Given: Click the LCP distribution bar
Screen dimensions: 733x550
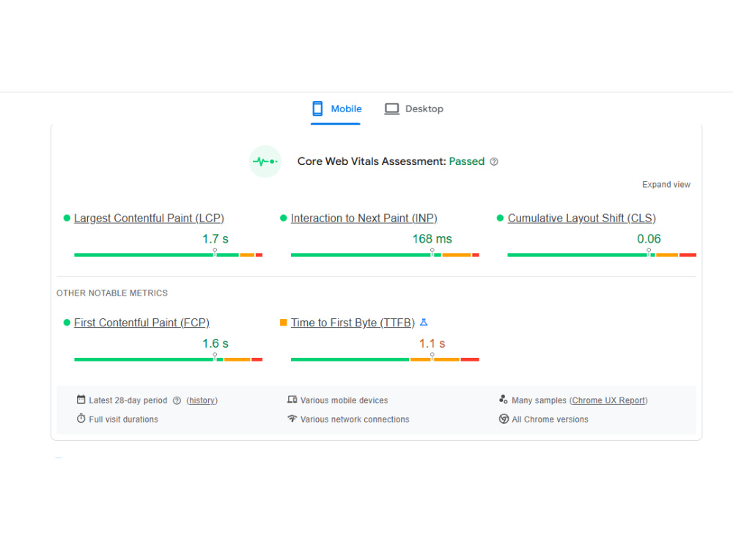Looking at the screenshot, I should 169,255.
